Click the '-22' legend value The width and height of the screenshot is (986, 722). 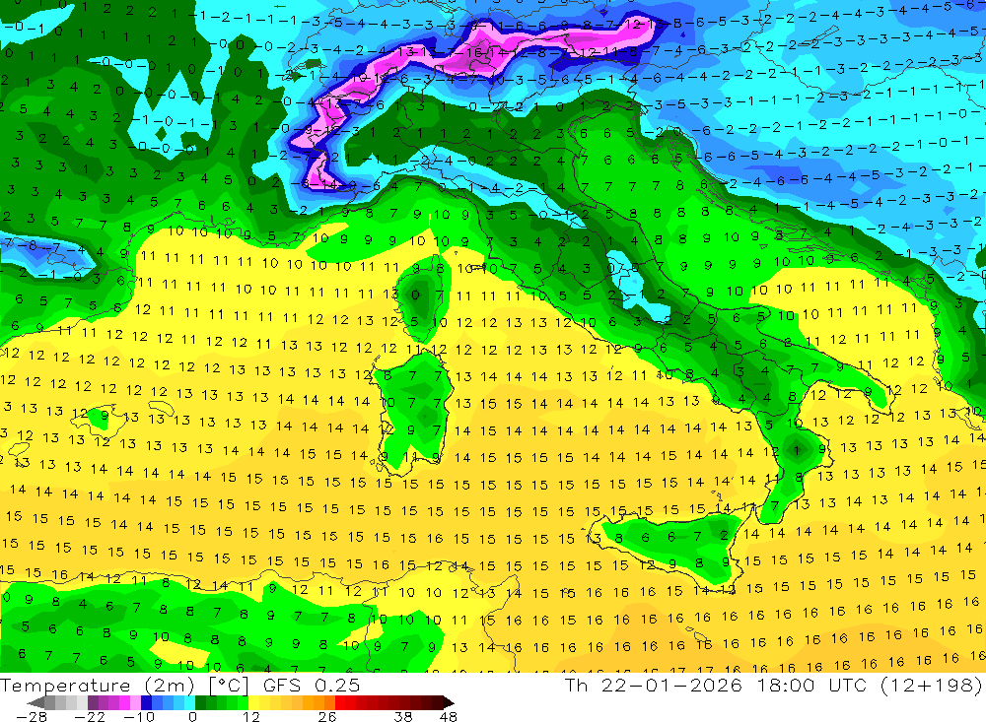pyautogui.click(x=90, y=716)
